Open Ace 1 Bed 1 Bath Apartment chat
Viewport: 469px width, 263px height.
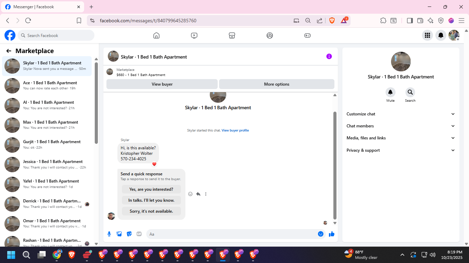47,86
